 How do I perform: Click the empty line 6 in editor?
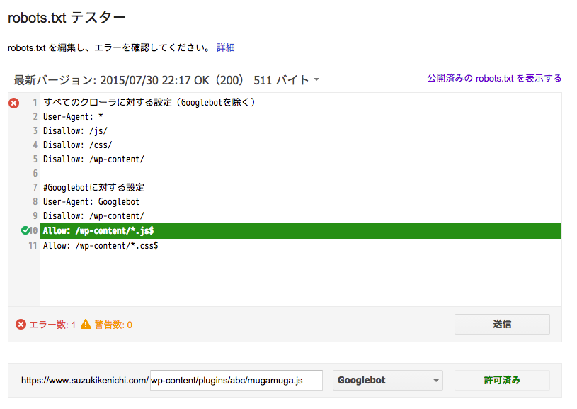[x=301, y=173]
